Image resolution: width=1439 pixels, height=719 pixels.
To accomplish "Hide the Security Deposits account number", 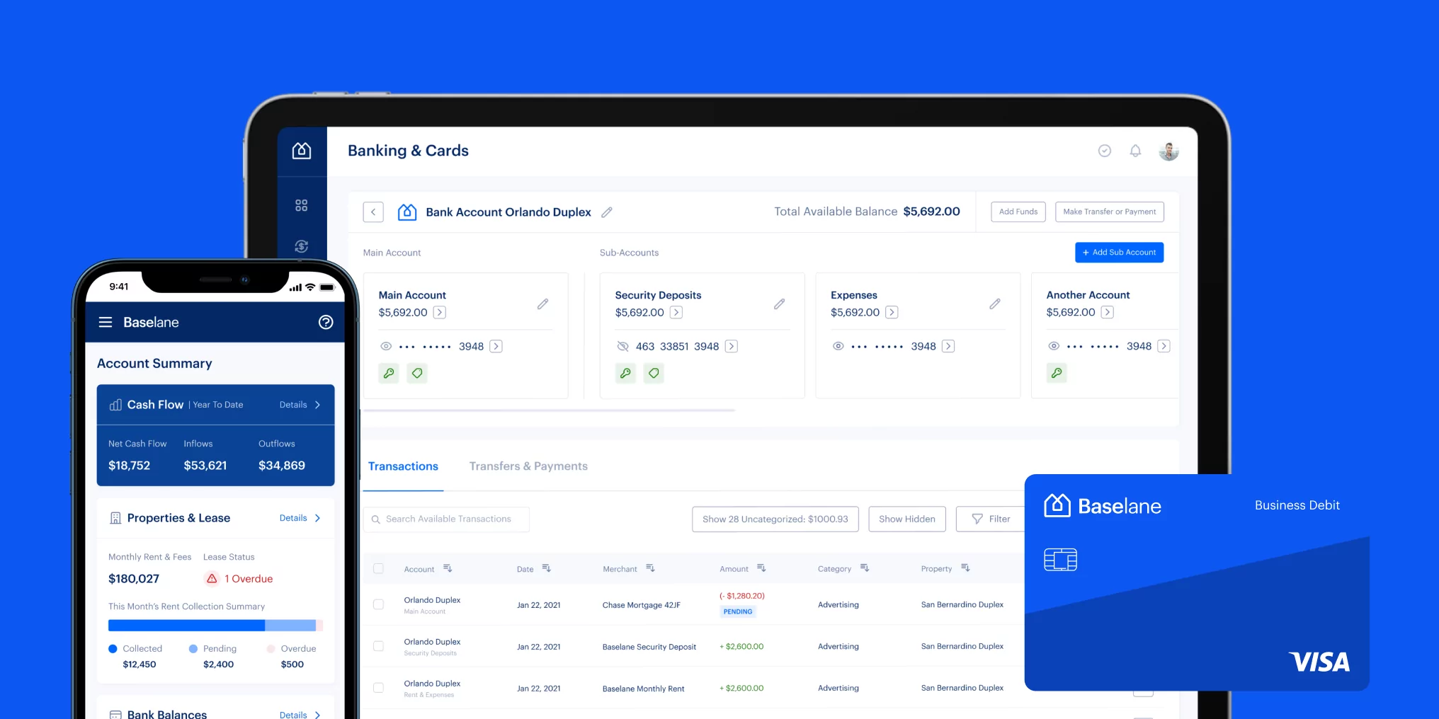I will click(x=622, y=346).
